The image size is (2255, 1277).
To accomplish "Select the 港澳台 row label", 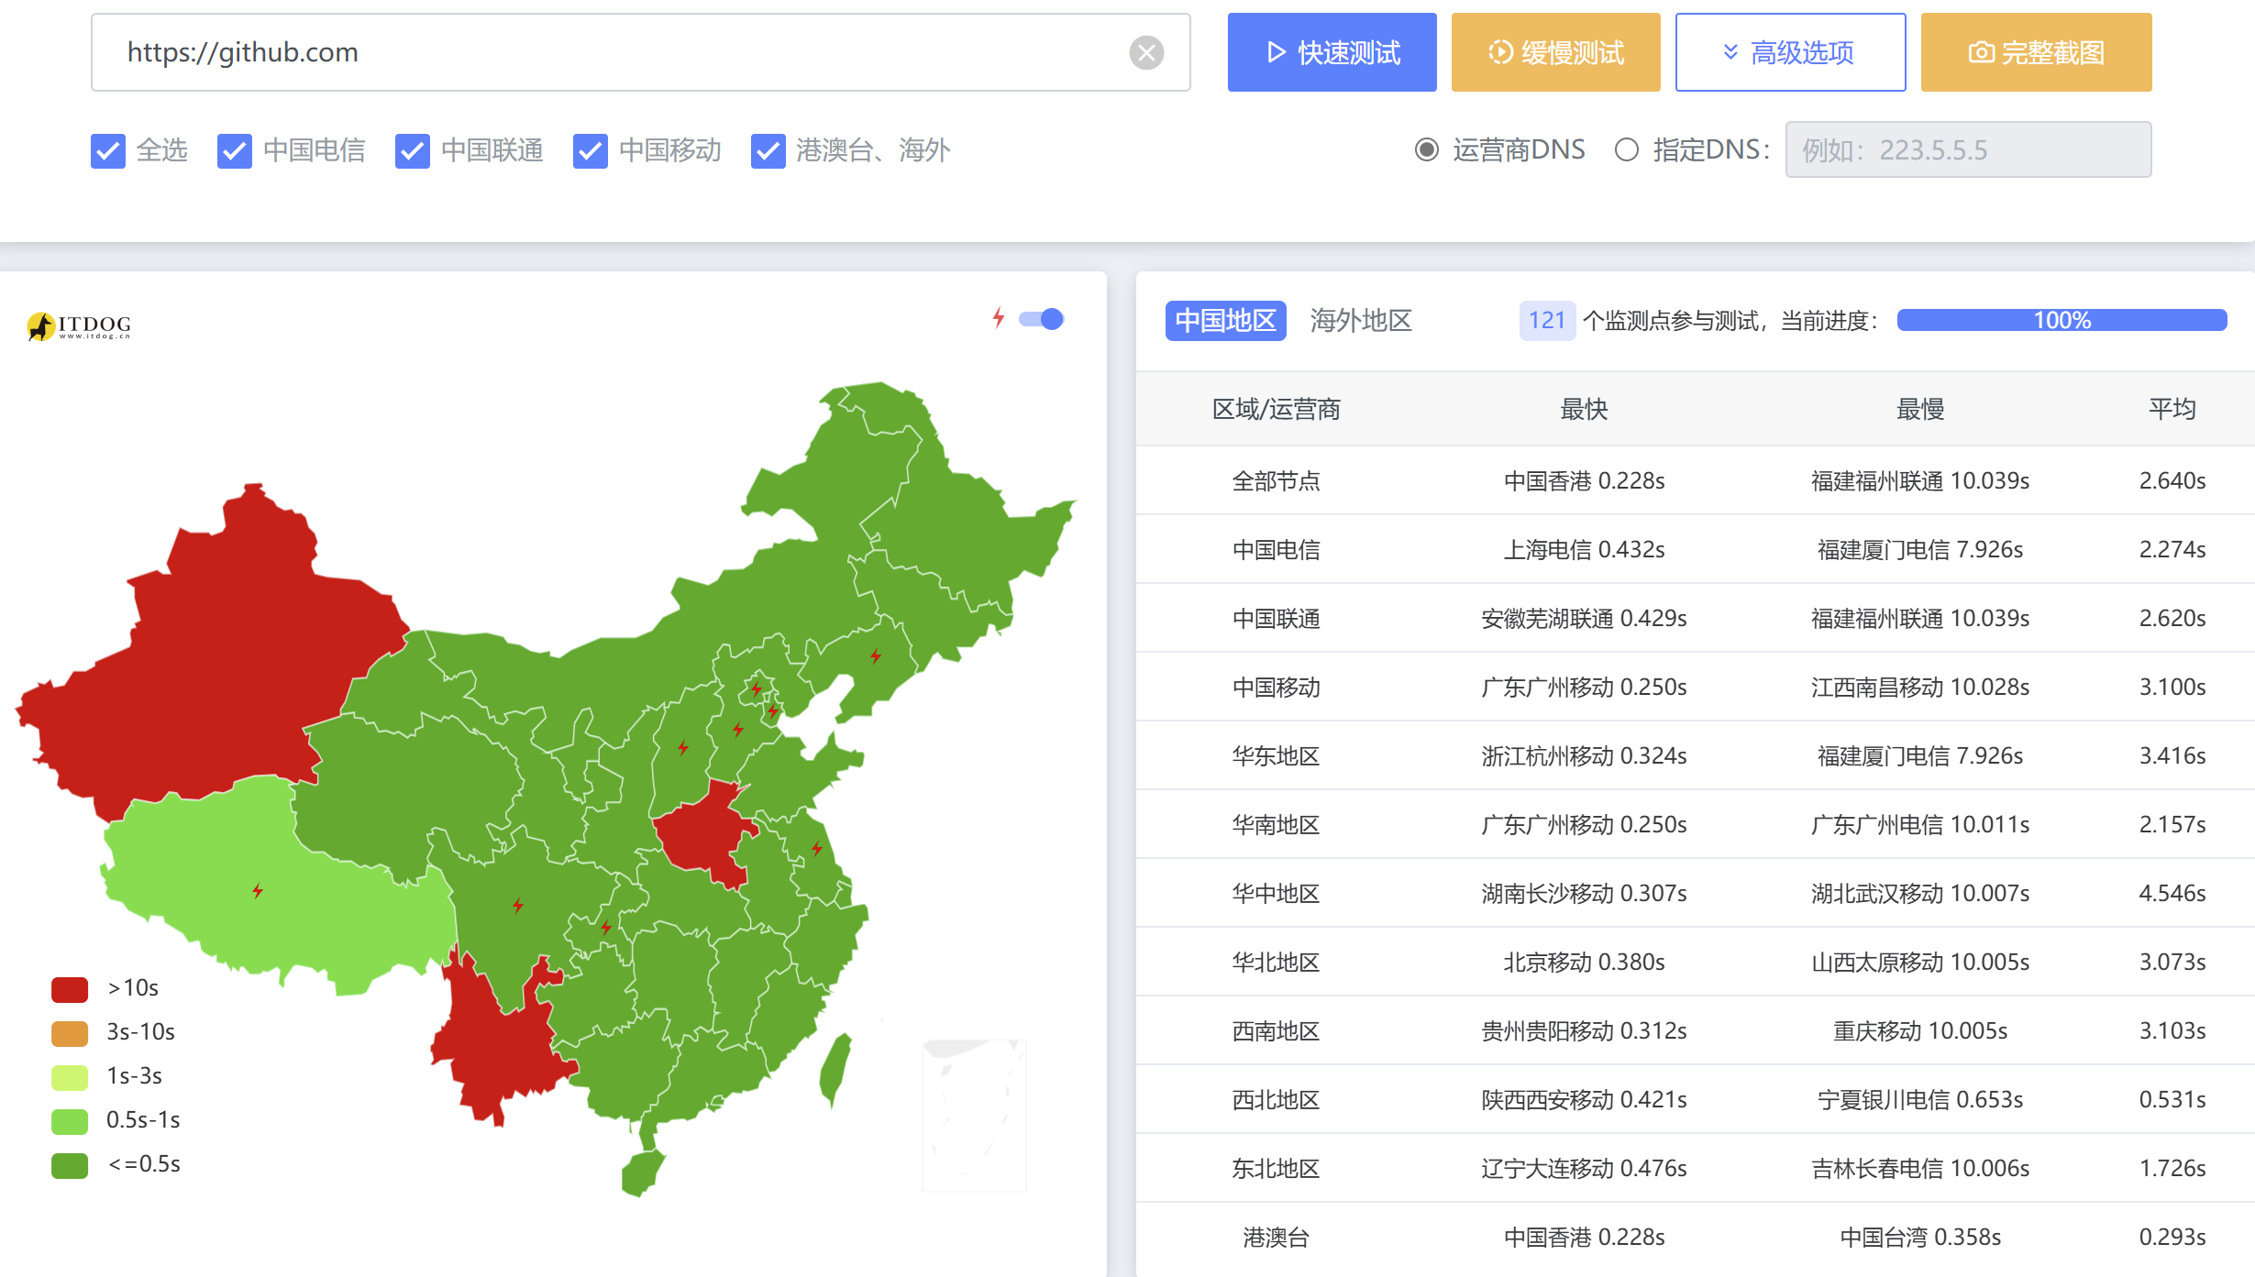I will point(1276,1237).
